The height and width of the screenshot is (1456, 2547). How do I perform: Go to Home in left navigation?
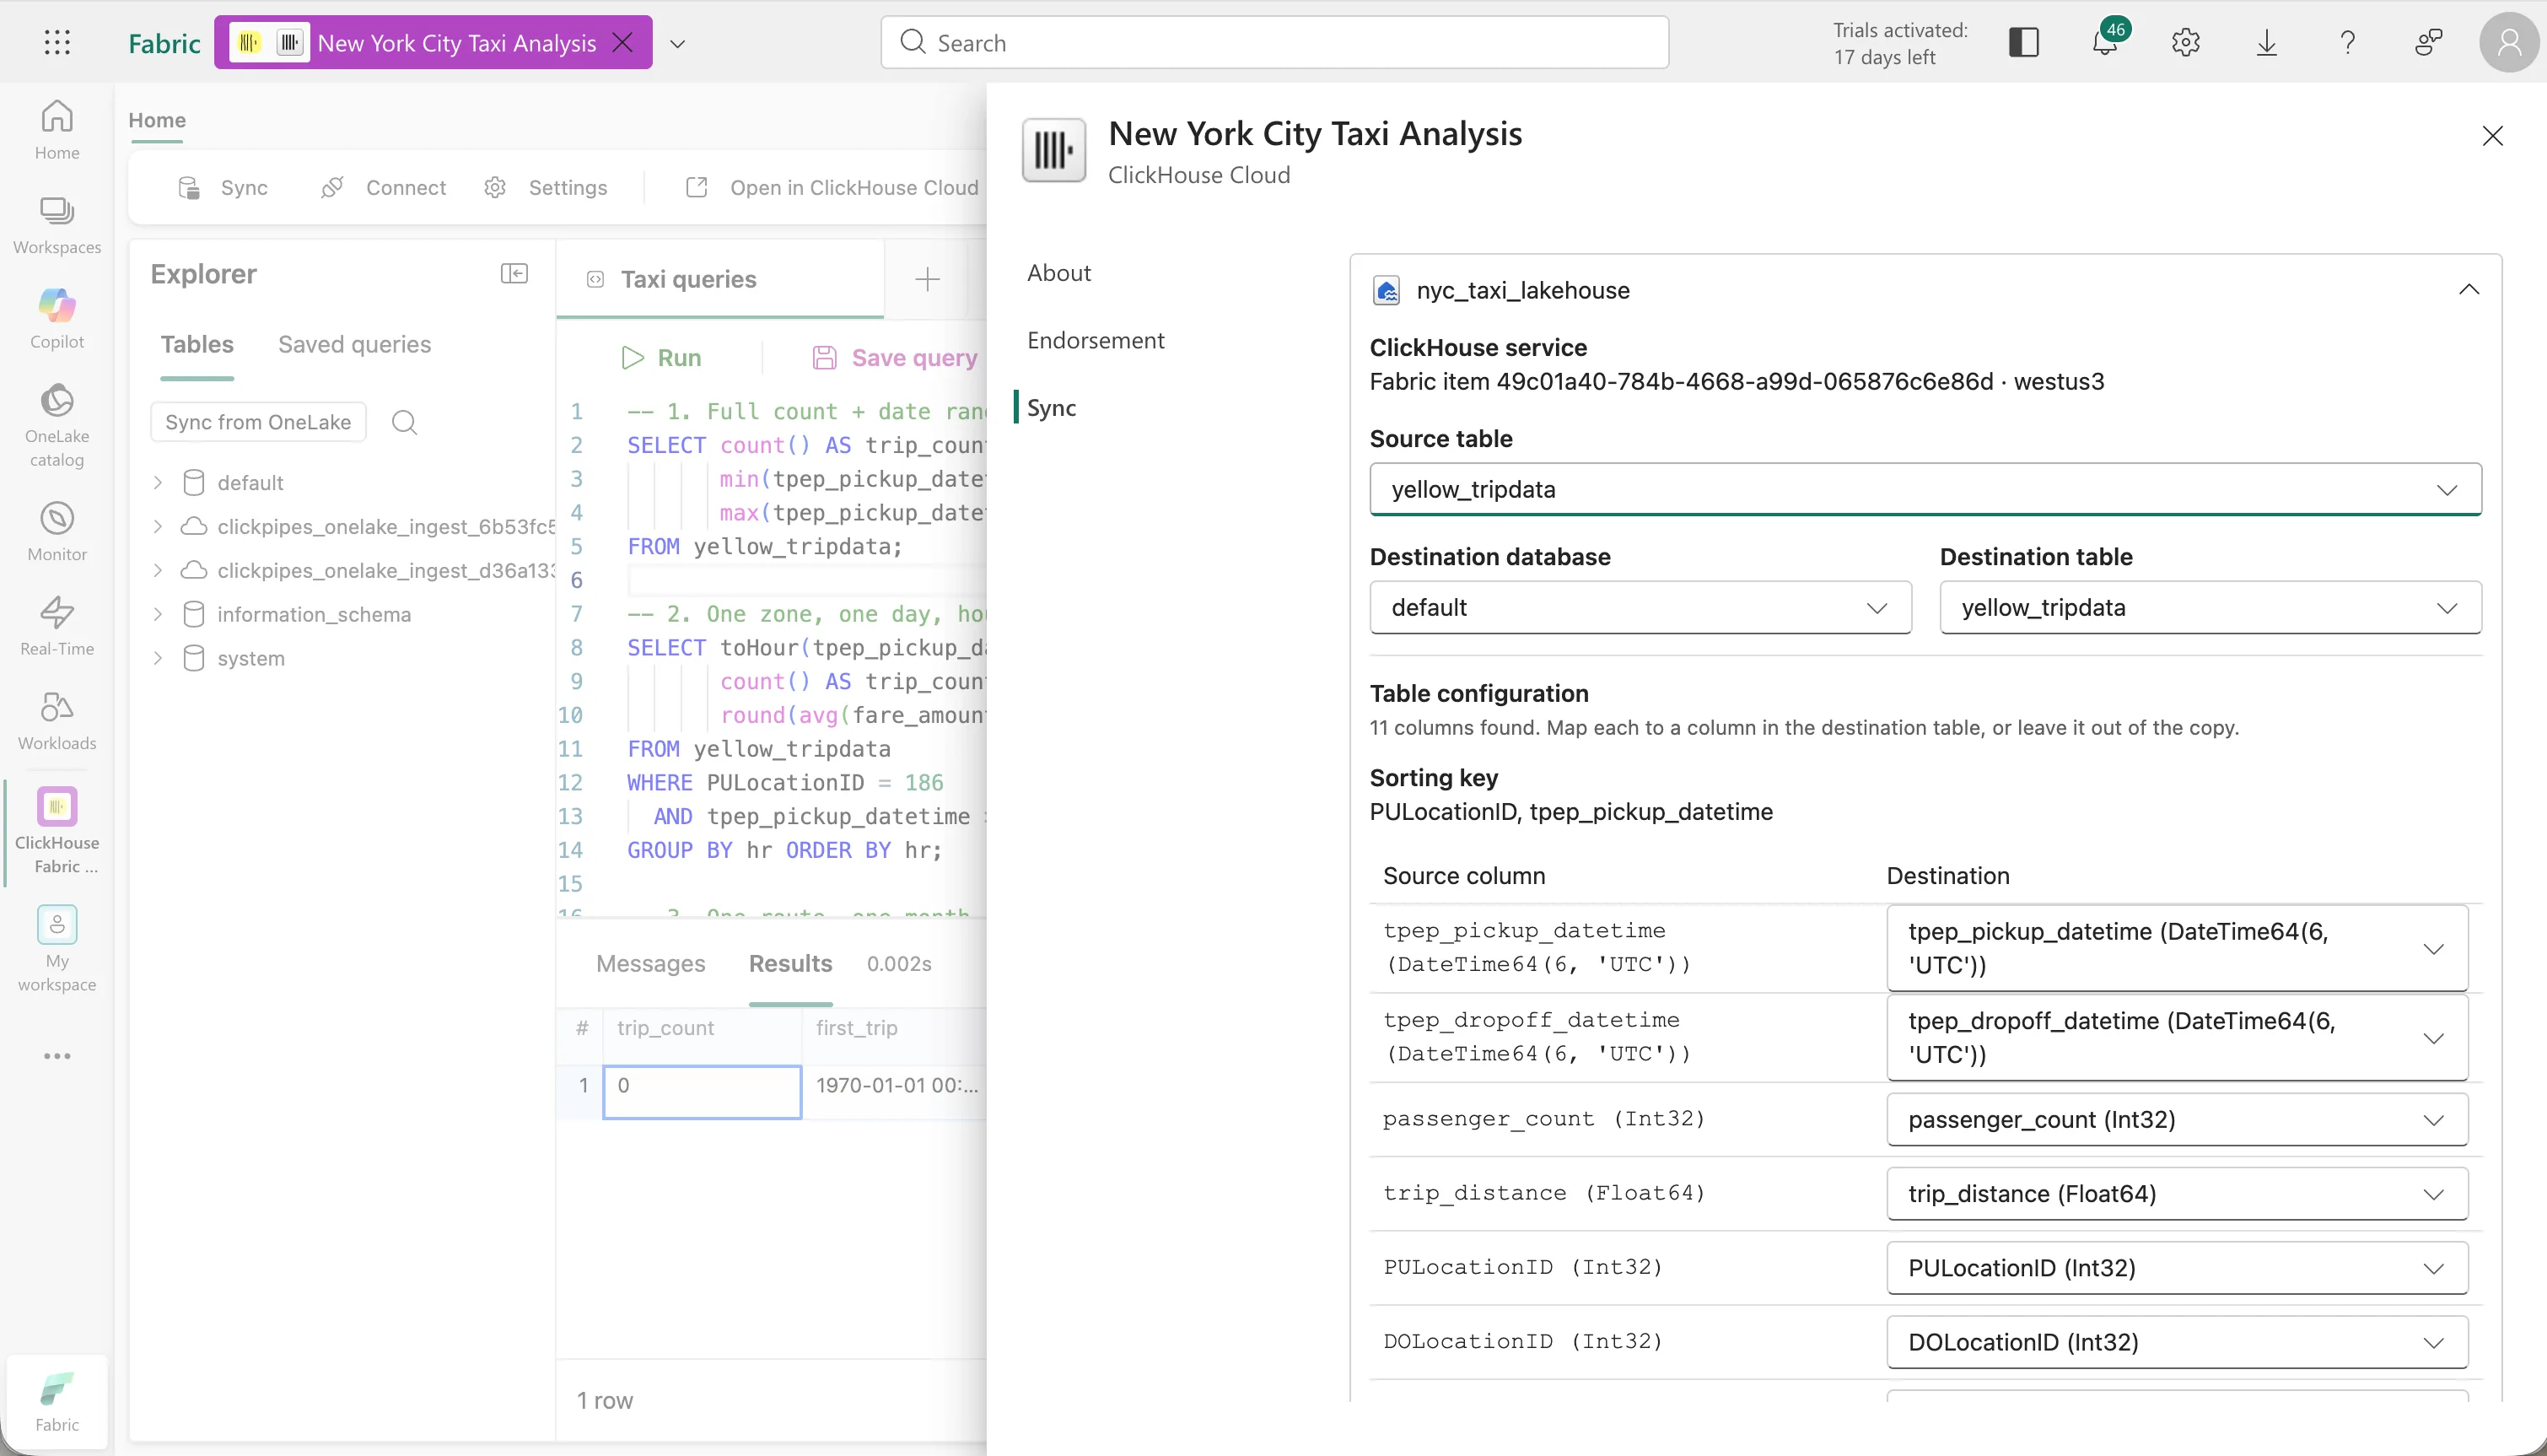[57, 130]
